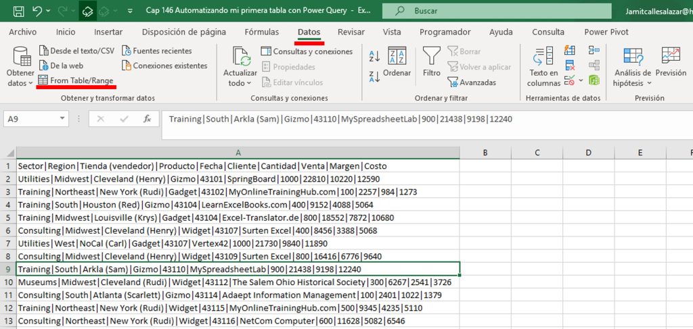Screen dimensions: 693x329
Task: Open Análisis de hipótesis menu
Action: 633,66
